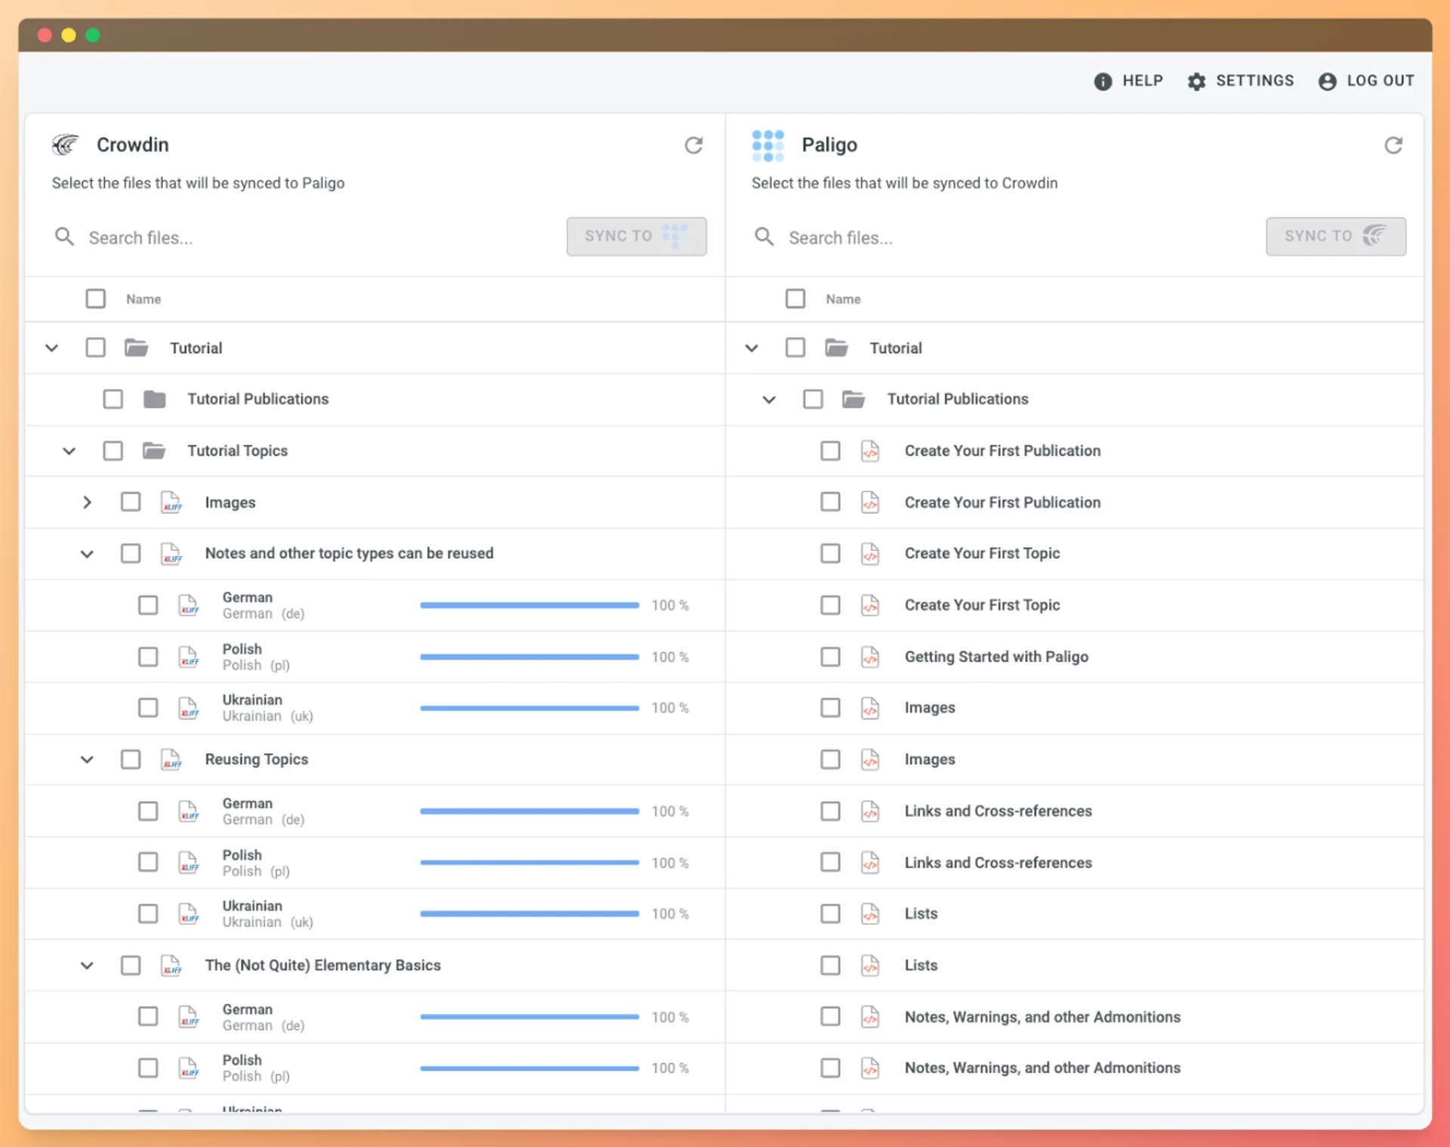Collapse The (Not Quite) Elementary Basics item

coord(87,966)
